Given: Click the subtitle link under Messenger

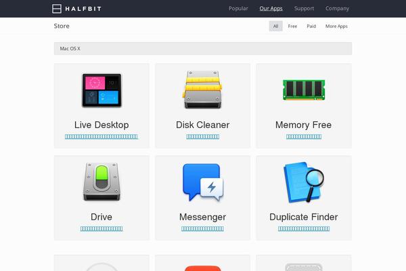Looking at the screenshot, I should tap(203, 229).
